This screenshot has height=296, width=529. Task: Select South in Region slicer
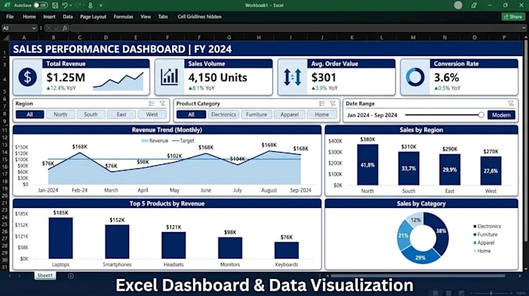click(91, 115)
